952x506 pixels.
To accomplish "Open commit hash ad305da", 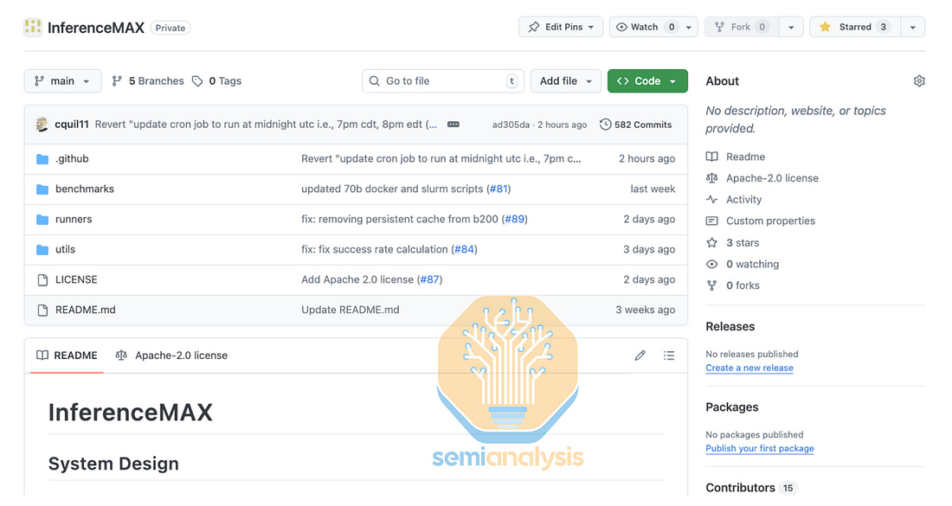I will (x=511, y=125).
